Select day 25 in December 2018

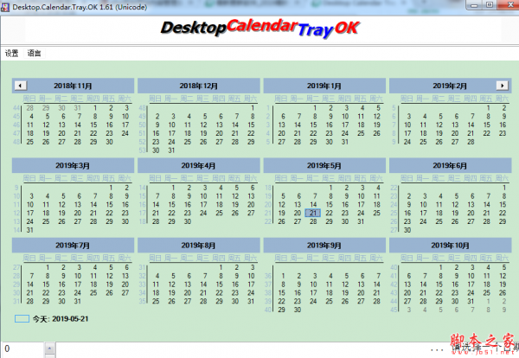click(188, 142)
